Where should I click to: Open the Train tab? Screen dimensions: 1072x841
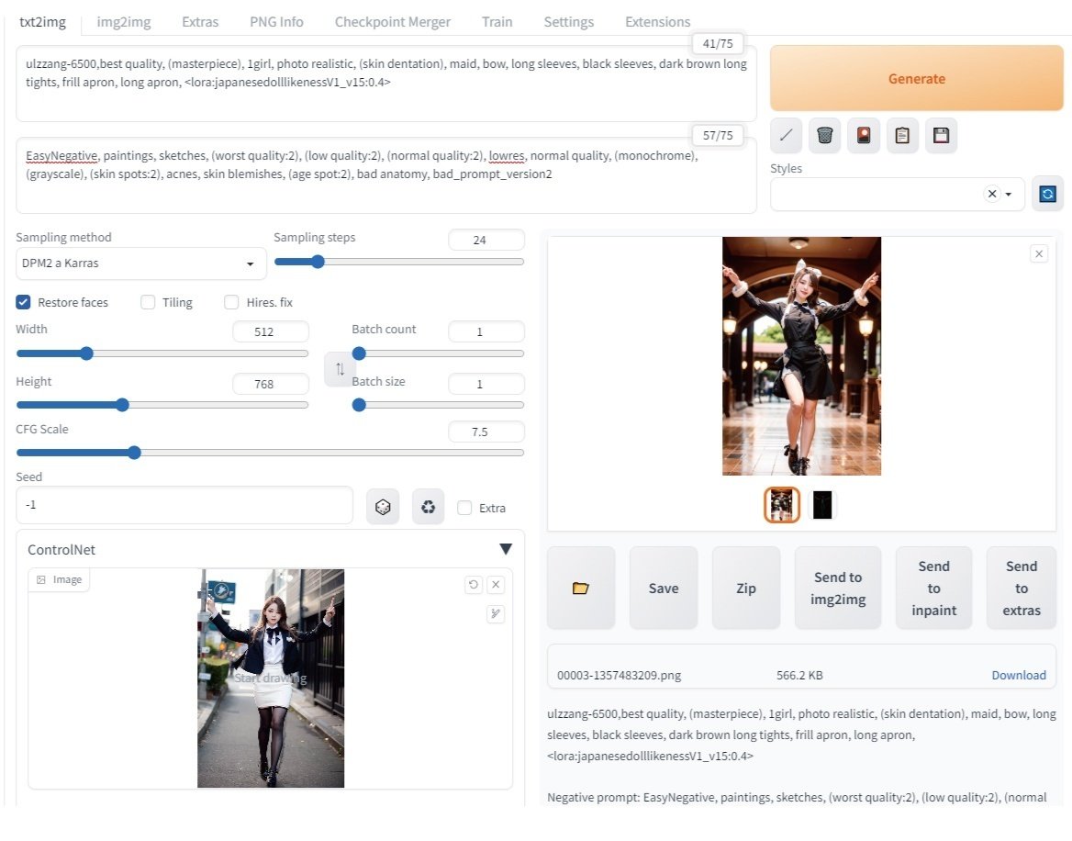tap(497, 22)
